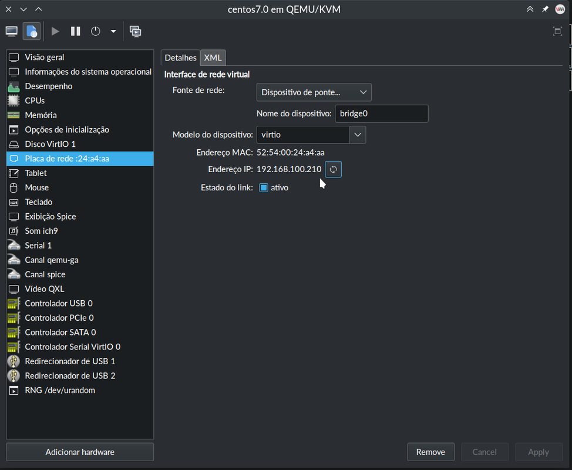Image resolution: width=572 pixels, height=470 pixels.
Task: Switch to fullscreen mode icon
Action: [557, 31]
